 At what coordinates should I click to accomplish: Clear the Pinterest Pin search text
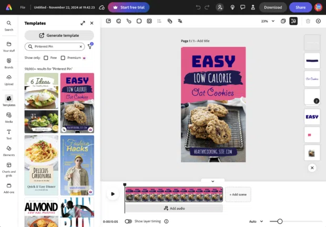click(x=80, y=47)
